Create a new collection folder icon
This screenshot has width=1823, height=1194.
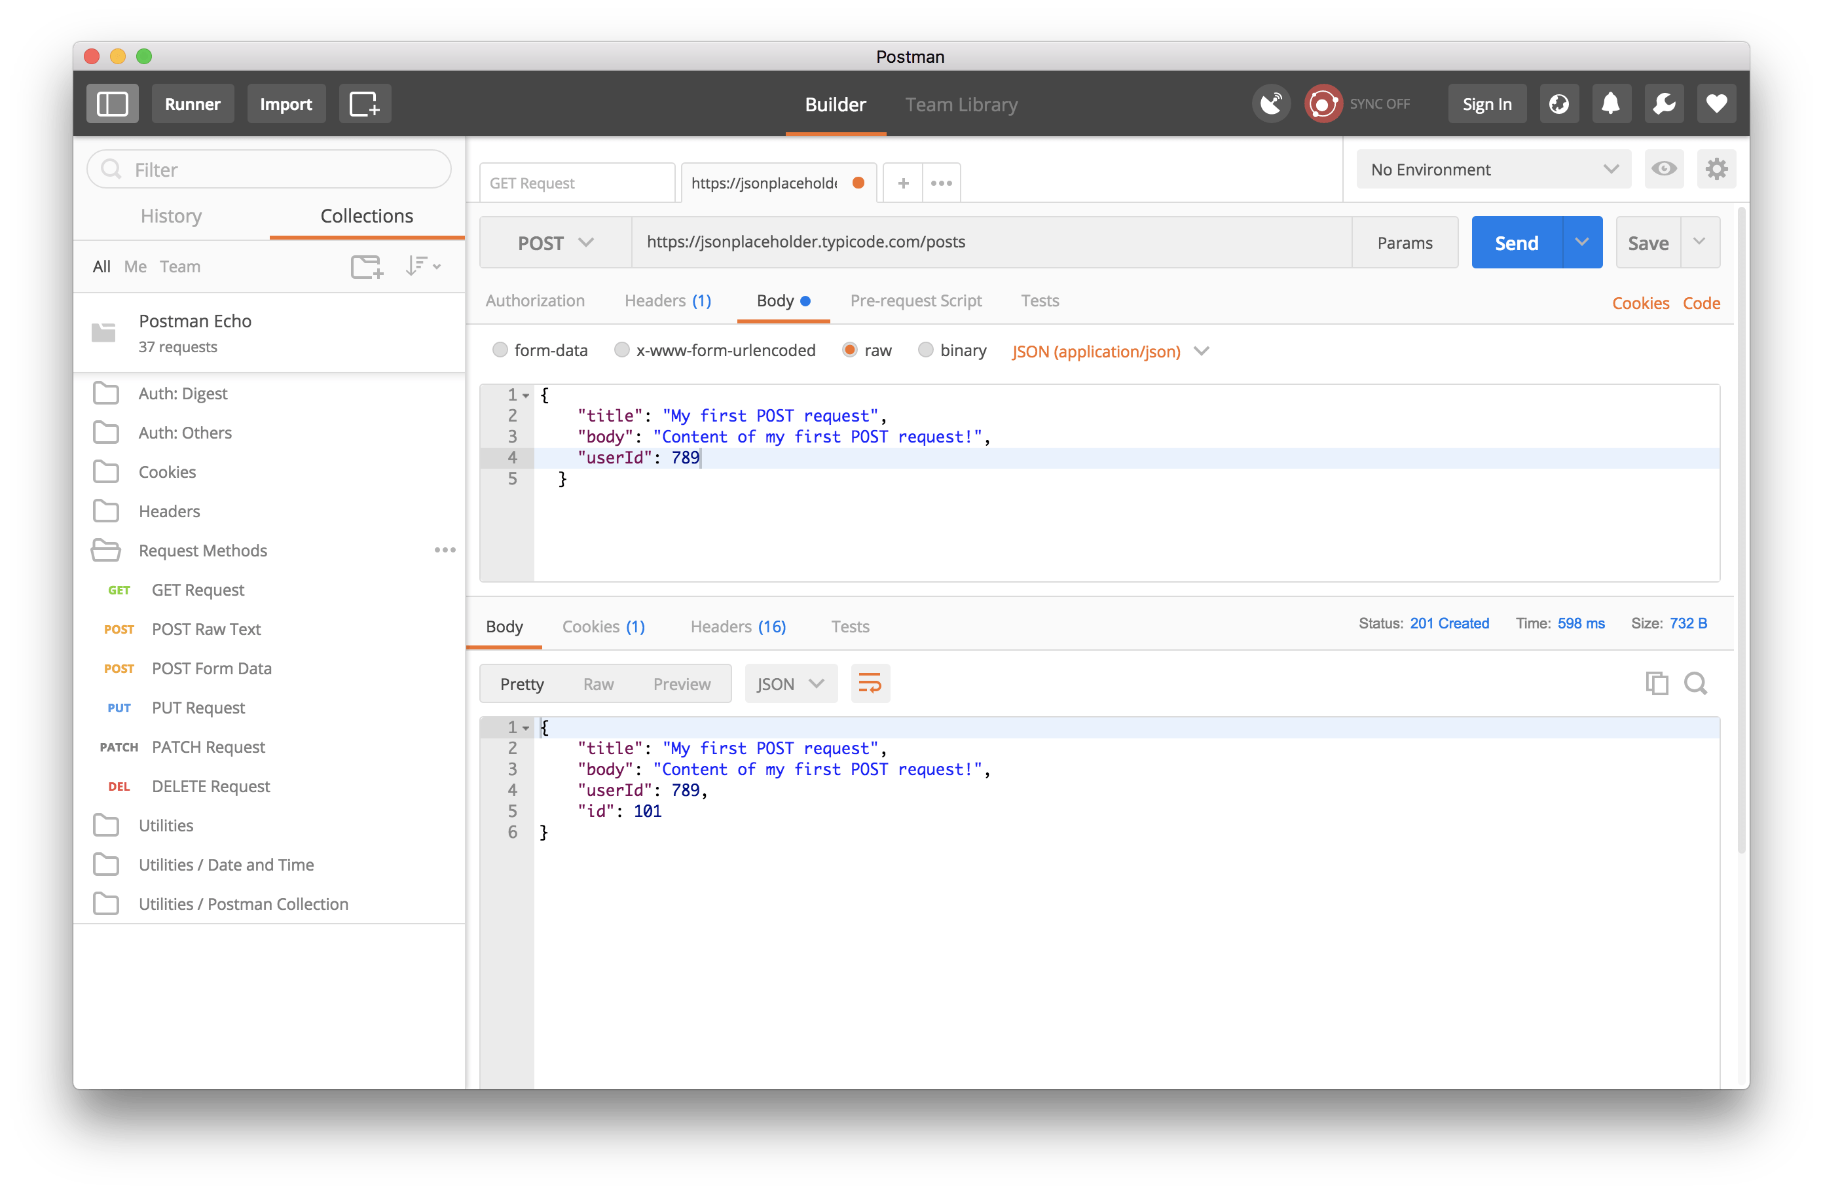(367, 266)
